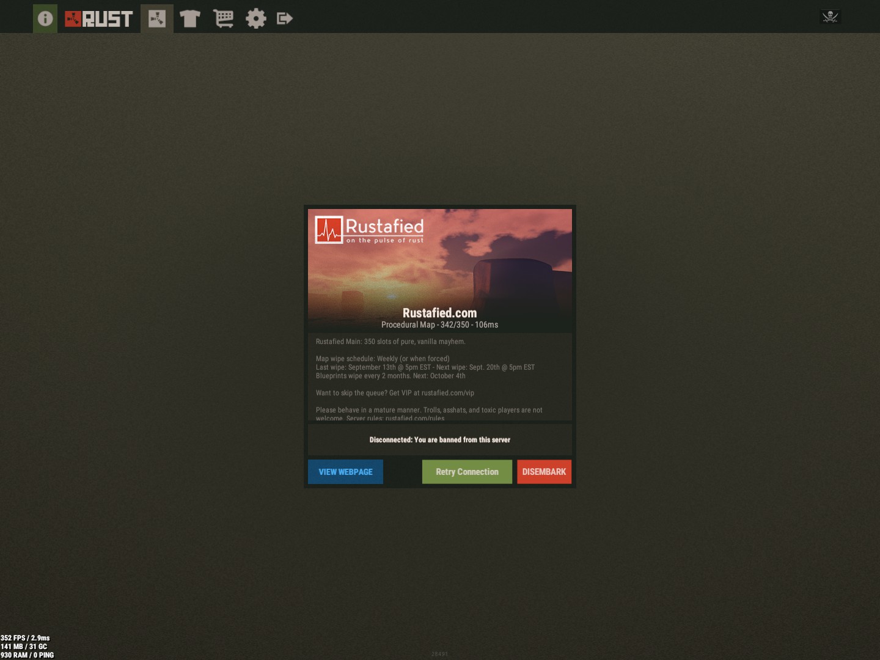Click the 'Want to skip the queue?' VIP line
Screen dimensions: 880x660
pyautogui.click(x=395, y=393)
